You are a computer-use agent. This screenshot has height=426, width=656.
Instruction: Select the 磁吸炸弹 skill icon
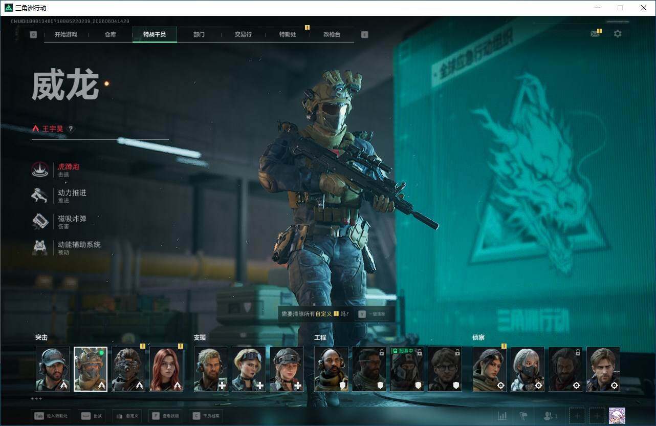(40, 222)
